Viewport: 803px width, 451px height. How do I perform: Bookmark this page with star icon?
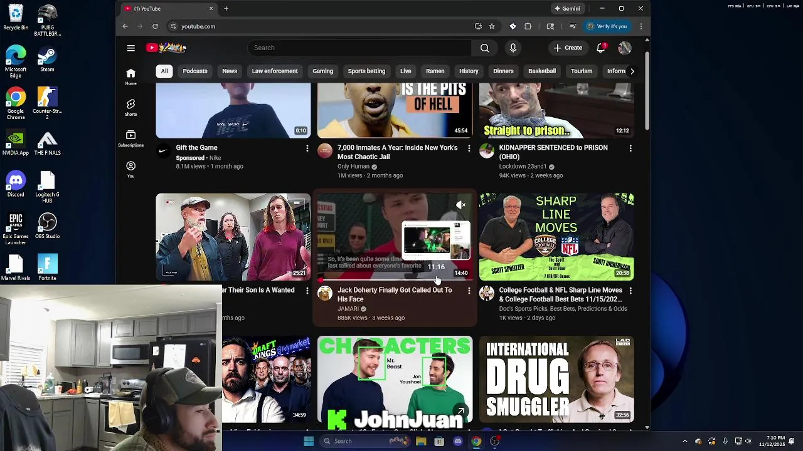coord(492,26)
